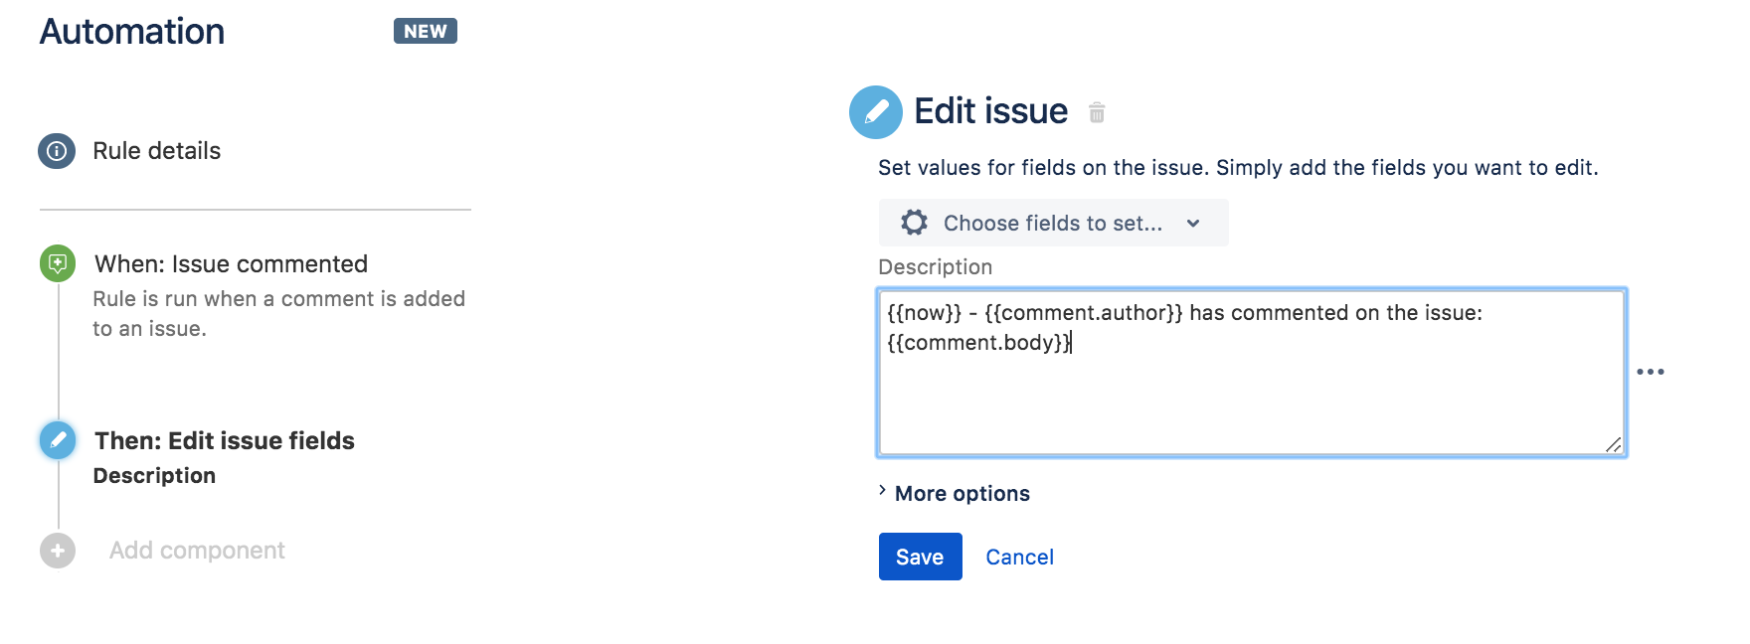Click large pencil icon beside Edit issue heading
1750x644 pixels.
pyautogui.click(x=876, y=112)
